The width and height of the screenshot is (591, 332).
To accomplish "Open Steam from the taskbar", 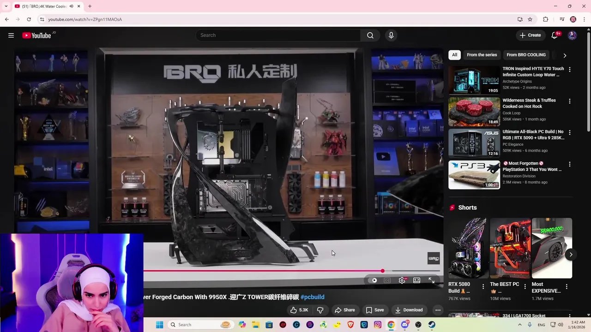I will click(x=432, y=325).
